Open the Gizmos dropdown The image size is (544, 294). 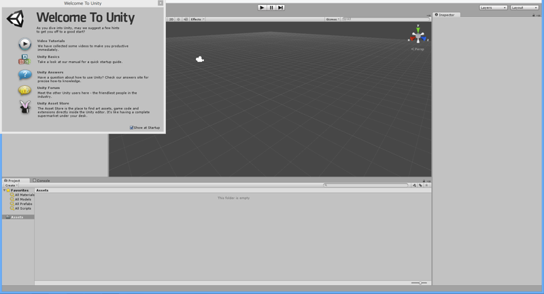coord(333,20)
